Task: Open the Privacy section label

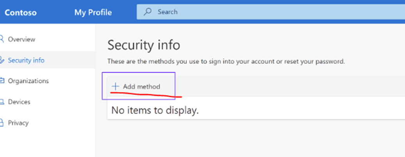Action: pos(18,123)
